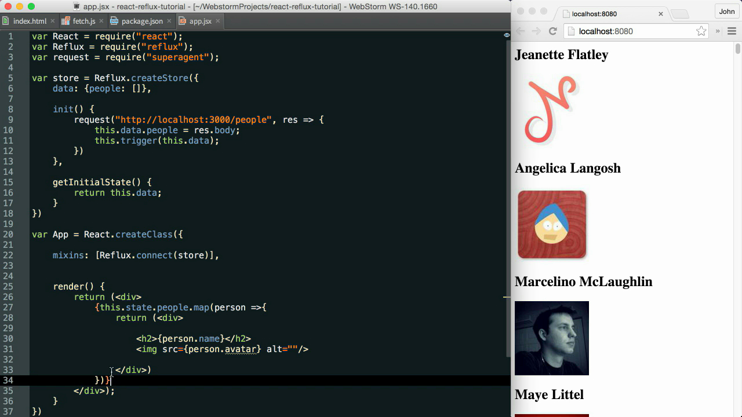Click 'mixins' on line 22

[x=68, y=255]
